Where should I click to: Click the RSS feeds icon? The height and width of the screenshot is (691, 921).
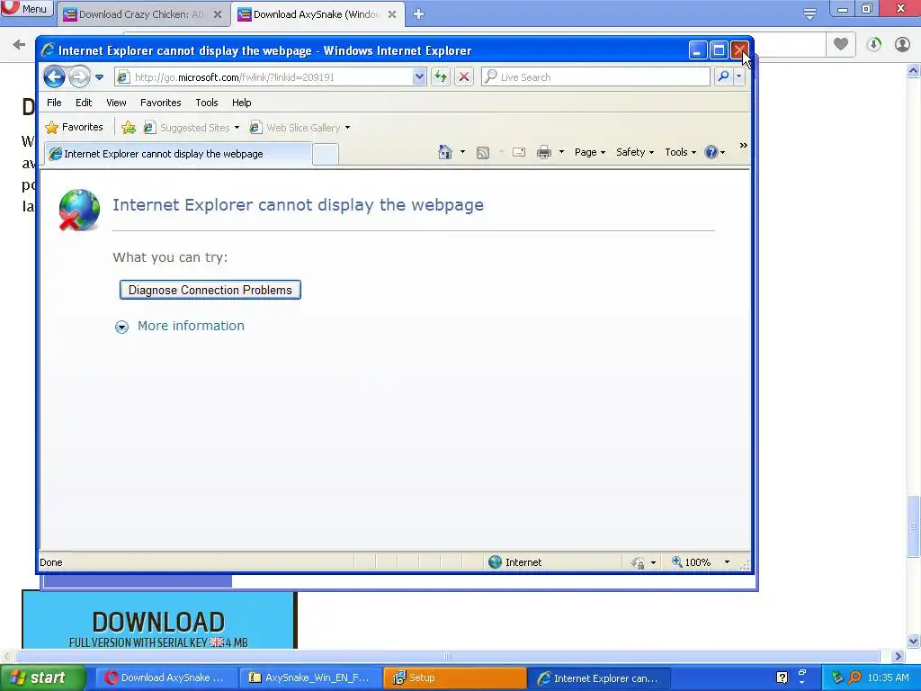[x=483, y=153]
